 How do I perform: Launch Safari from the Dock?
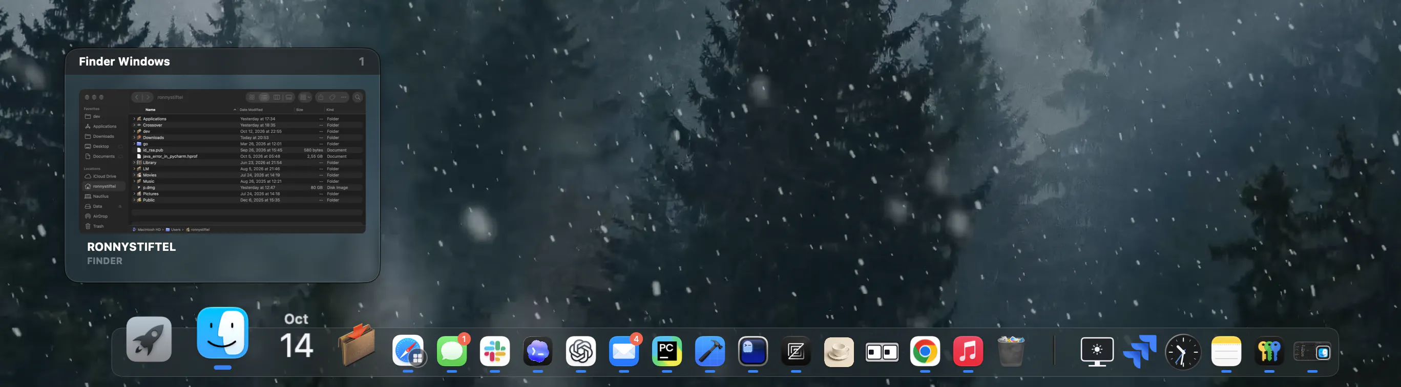[408, 351]
